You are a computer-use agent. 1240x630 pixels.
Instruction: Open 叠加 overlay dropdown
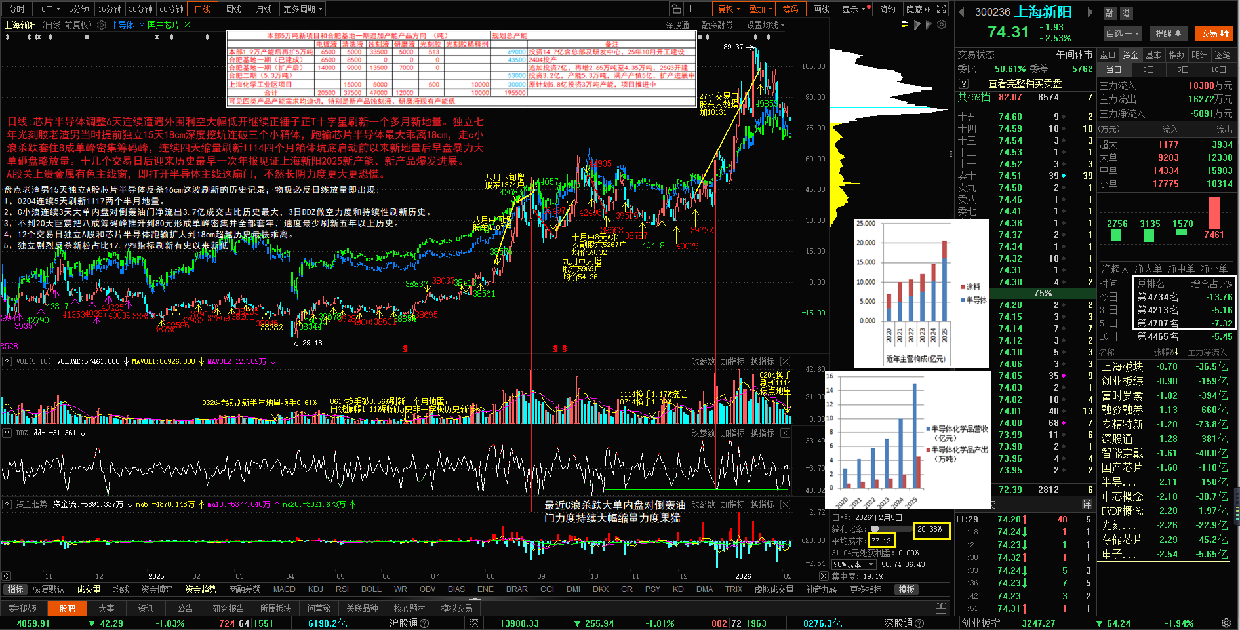point(760,9)
